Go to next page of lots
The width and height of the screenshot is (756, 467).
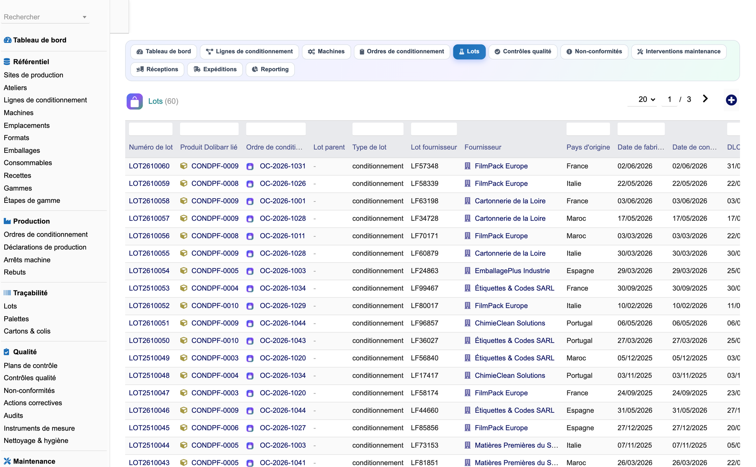point(705,99)
